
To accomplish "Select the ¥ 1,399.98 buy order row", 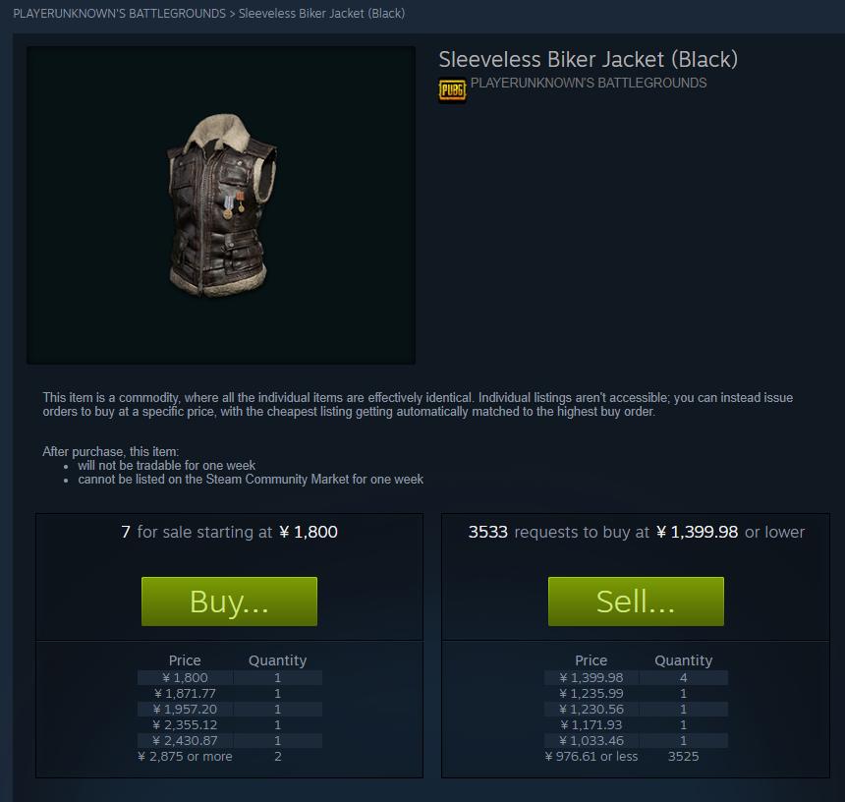I will click(636, 677).
